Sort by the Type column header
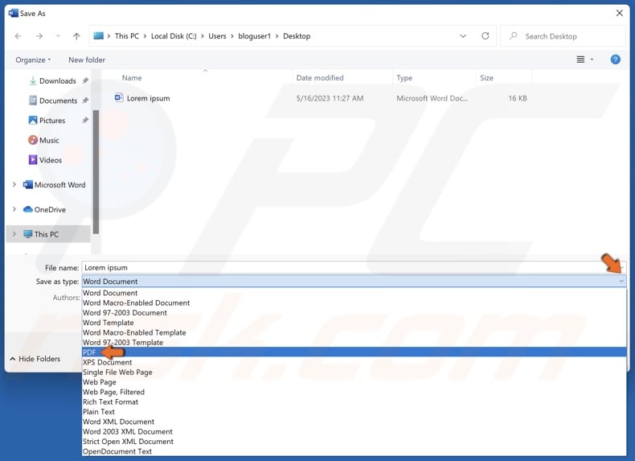The height and width of the screenshot is (461, 635). [x=404, y=78]
